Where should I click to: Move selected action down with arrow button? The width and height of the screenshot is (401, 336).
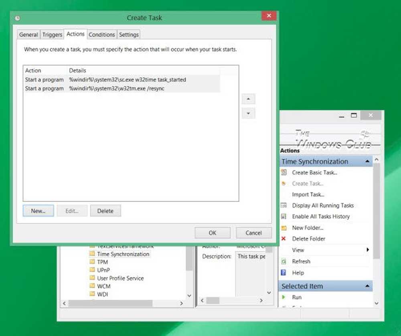(x=248, y=113)
